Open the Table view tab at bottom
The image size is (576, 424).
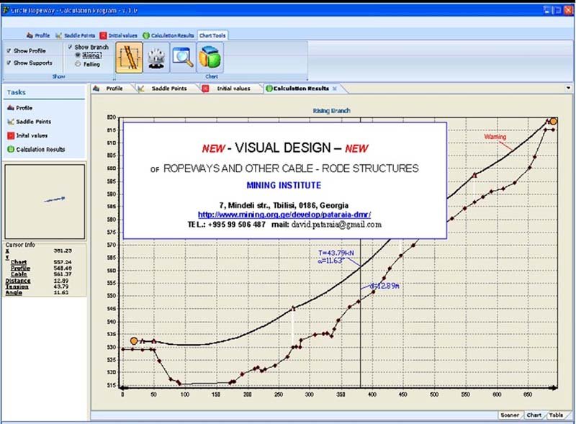556,415
